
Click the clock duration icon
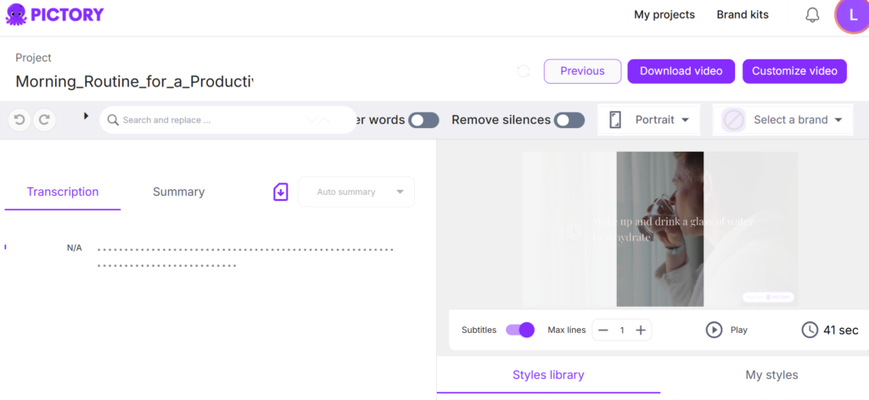(x=810, y=330)
